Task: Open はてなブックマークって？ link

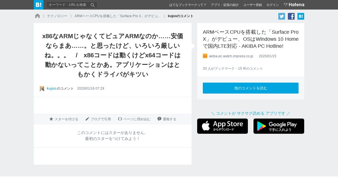Action: tap(188, 5)
